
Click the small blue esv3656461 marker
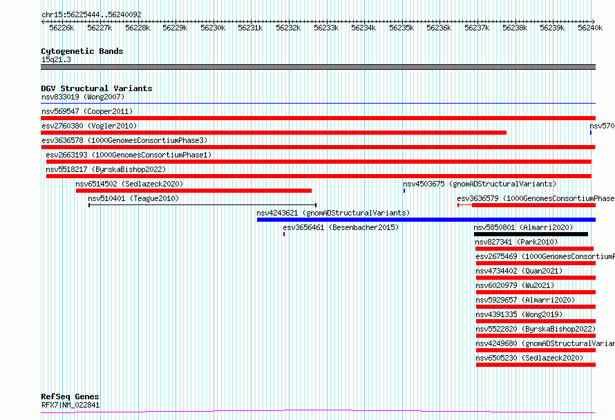(x=284, y=234)
